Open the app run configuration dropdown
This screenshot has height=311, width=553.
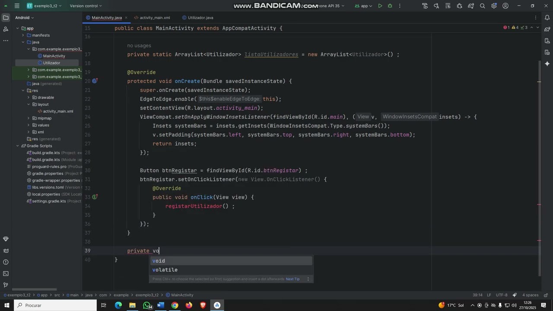click(363, 6)
